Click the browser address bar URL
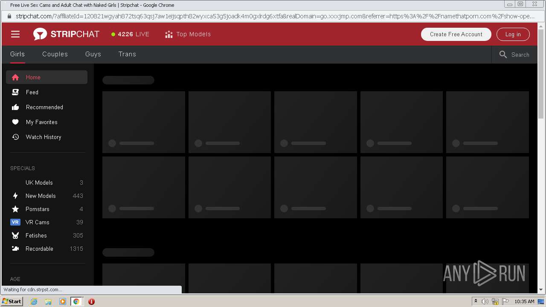Screen dimensions: 546x307 [275, 16]
